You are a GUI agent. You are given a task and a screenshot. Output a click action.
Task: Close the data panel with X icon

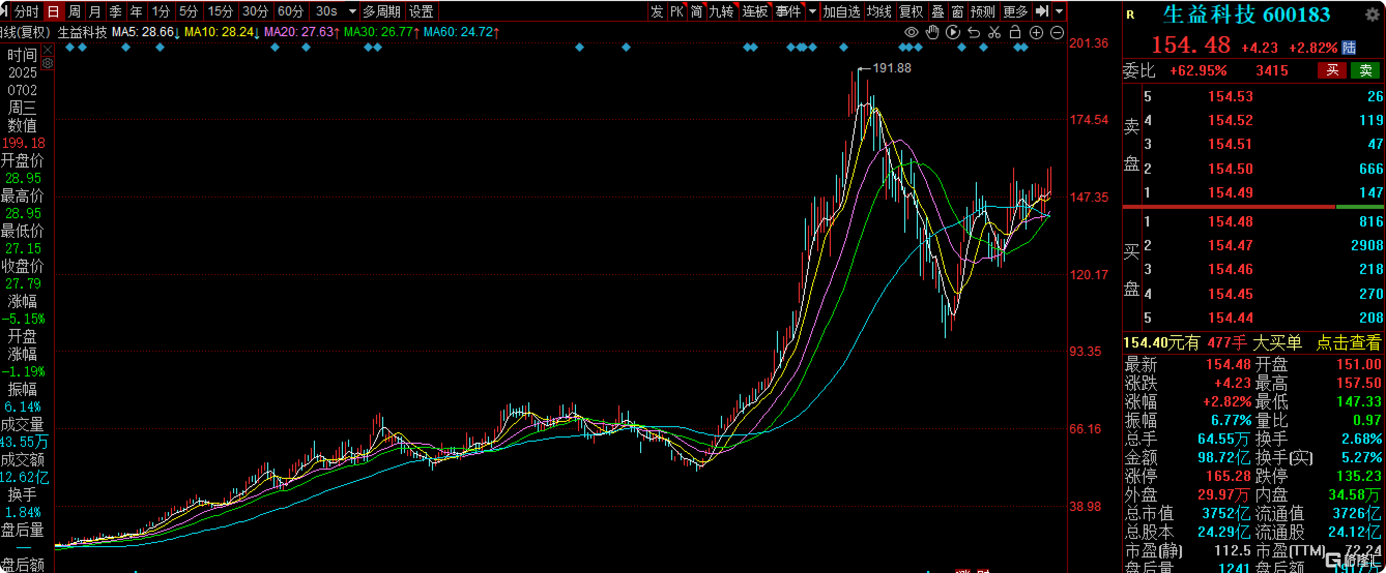[47, 51]
